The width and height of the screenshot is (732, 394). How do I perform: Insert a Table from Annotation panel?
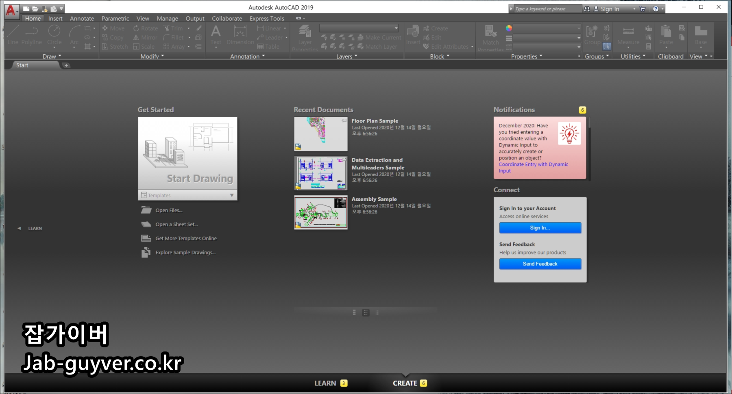[x=268, y=47]
